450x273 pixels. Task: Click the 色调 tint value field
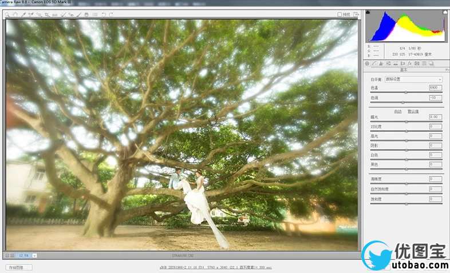pos(435,98)
